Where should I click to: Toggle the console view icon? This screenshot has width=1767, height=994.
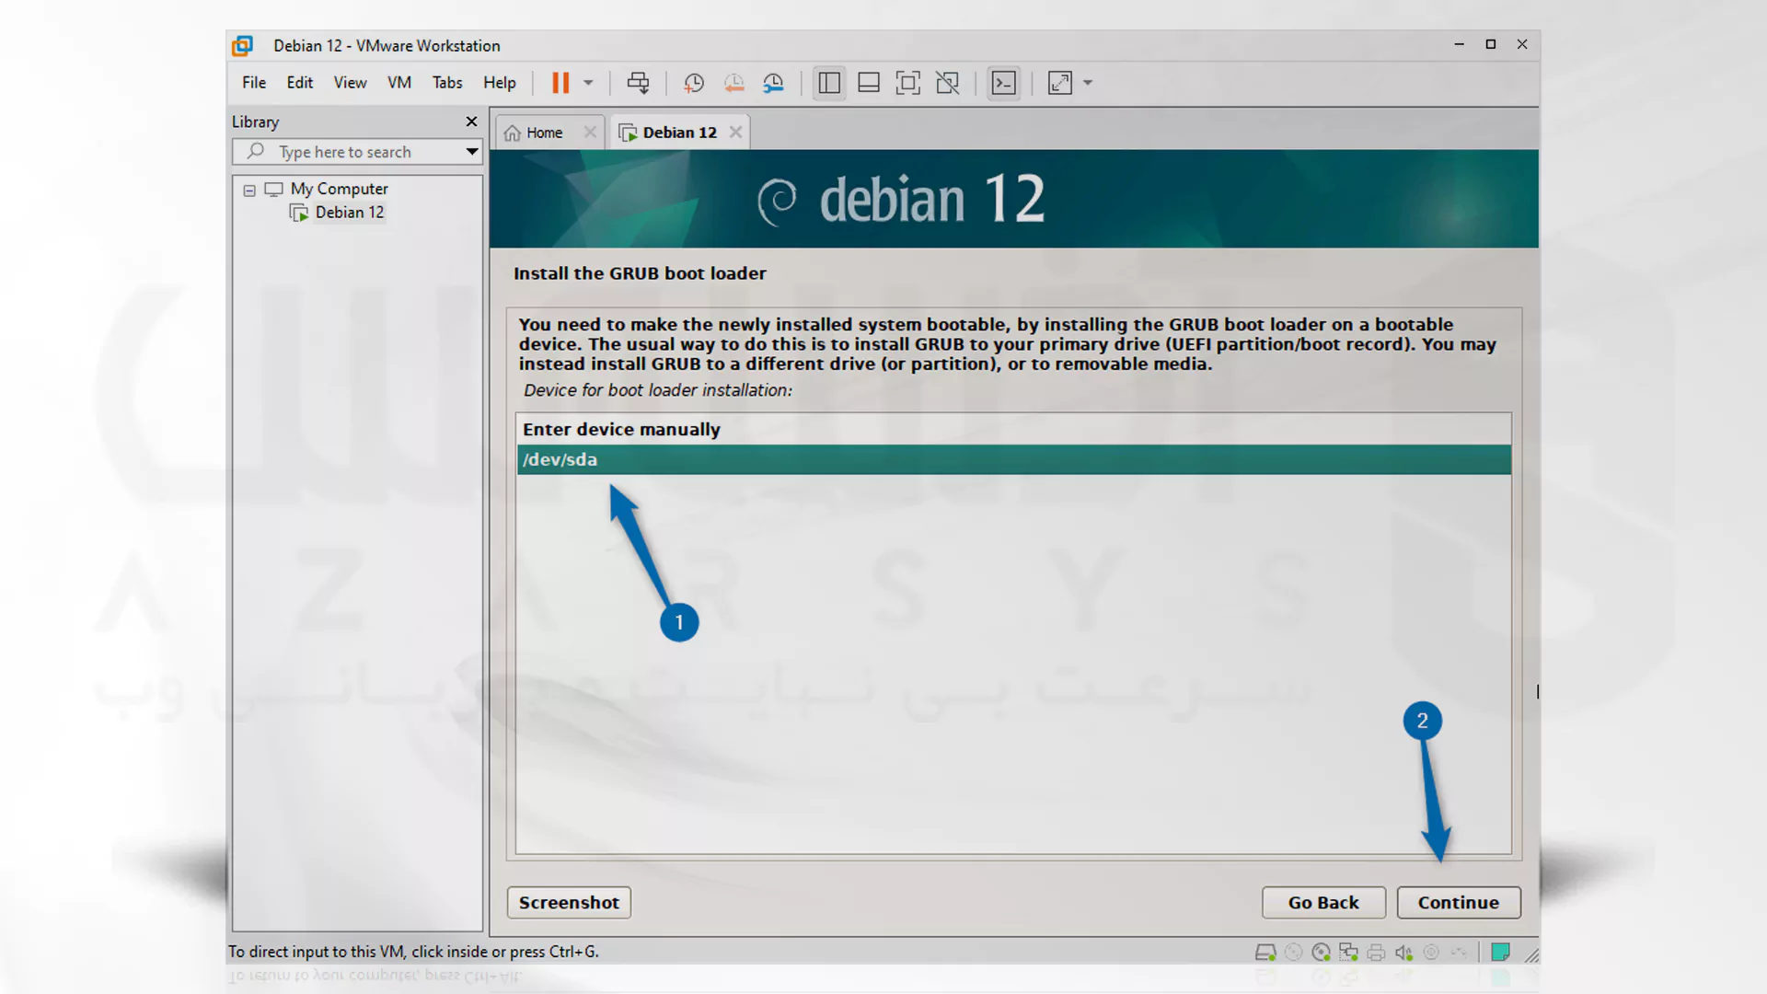1003,83
